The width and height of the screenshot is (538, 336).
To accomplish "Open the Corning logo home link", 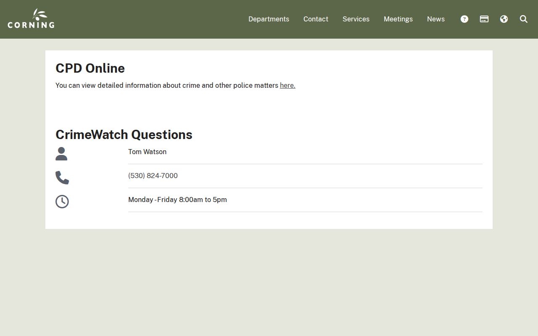I will 31,18.
